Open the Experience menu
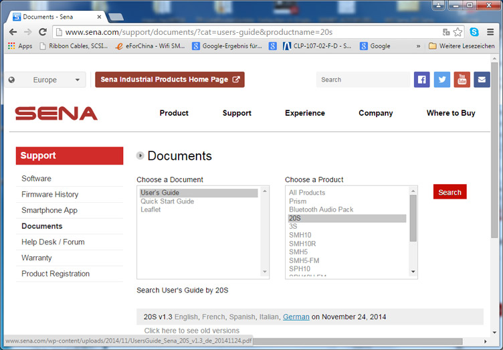503x350 pixels. point(305,113)
